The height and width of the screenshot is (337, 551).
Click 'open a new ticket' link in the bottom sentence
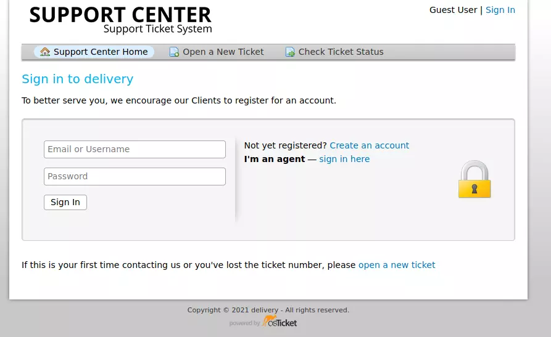pyautogui.click(x=397, y=265)
